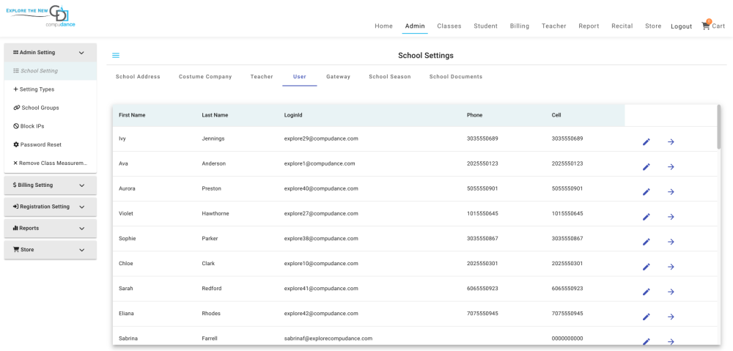Screen dimensions: 733x351
Task: Open Billing in the top navigation
Action: [x=519, y=26]
